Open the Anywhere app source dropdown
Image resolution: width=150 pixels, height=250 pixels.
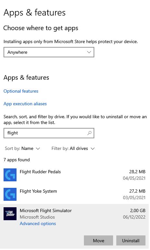pyautogui.click(x=49, y=52)
